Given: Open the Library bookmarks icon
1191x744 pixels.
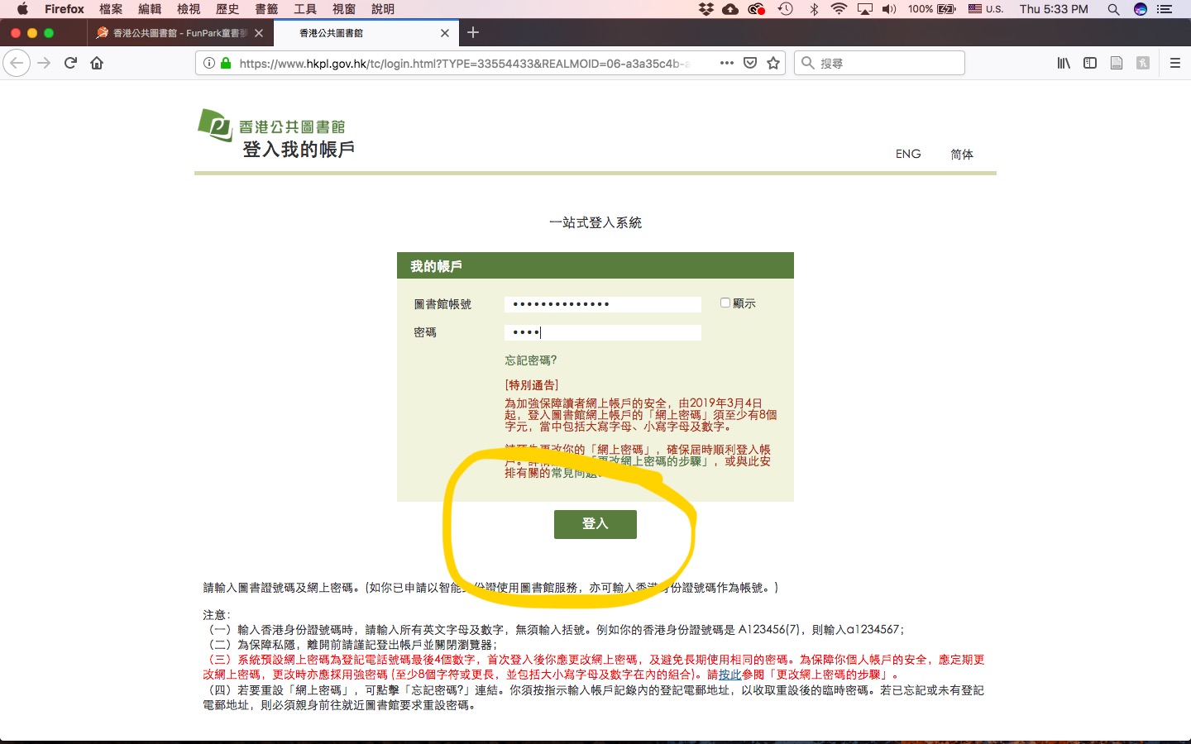Looking at the screenshot, I should point(1064,63).
